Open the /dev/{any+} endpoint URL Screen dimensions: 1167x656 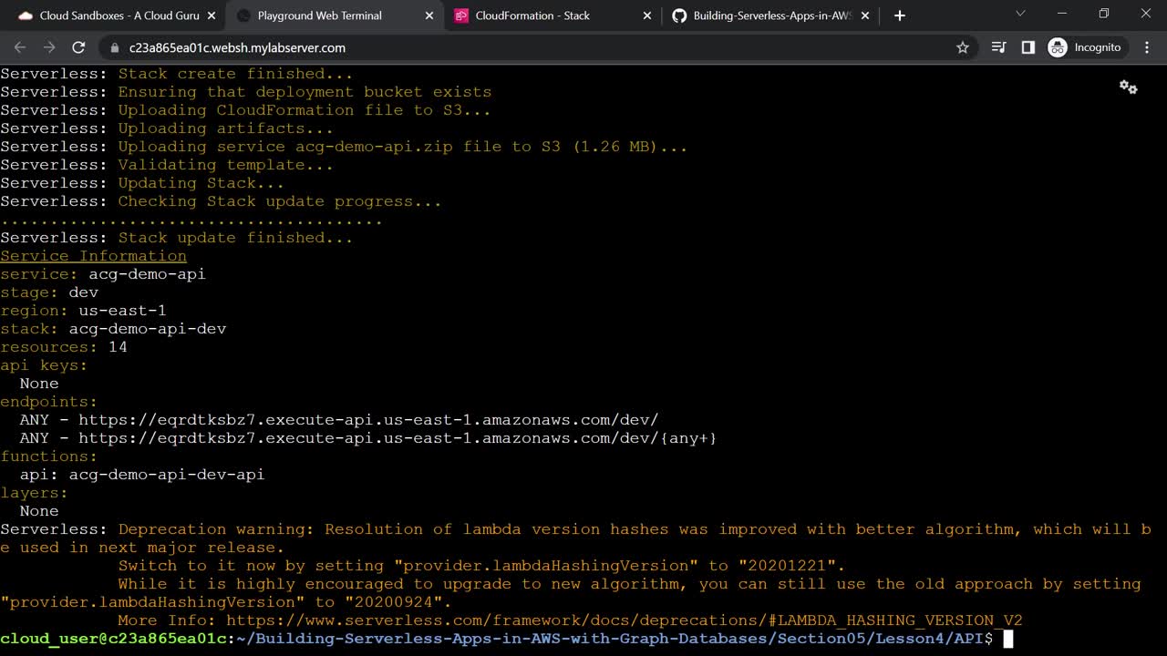click(x=398, y=438)
